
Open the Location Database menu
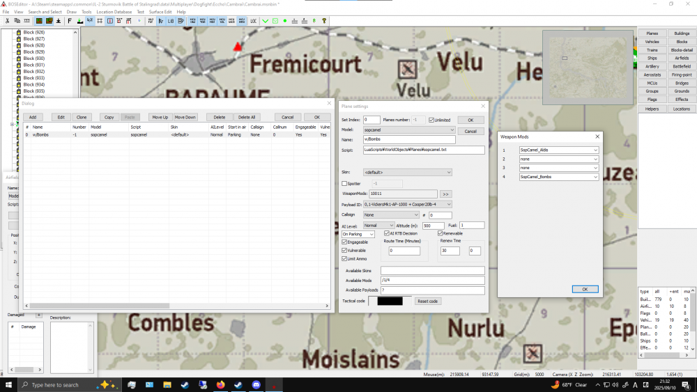114,12
